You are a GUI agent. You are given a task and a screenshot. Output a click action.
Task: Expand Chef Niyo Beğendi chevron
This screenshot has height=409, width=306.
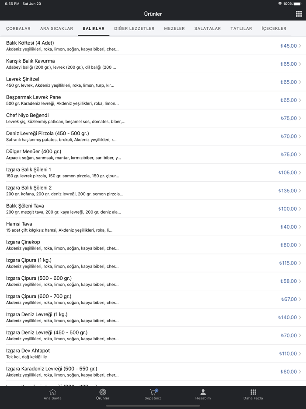300,118
